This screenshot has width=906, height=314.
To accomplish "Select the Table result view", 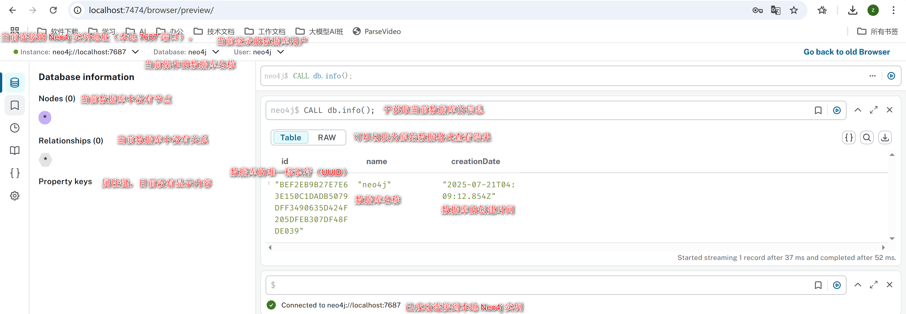I will pos(290,137).
